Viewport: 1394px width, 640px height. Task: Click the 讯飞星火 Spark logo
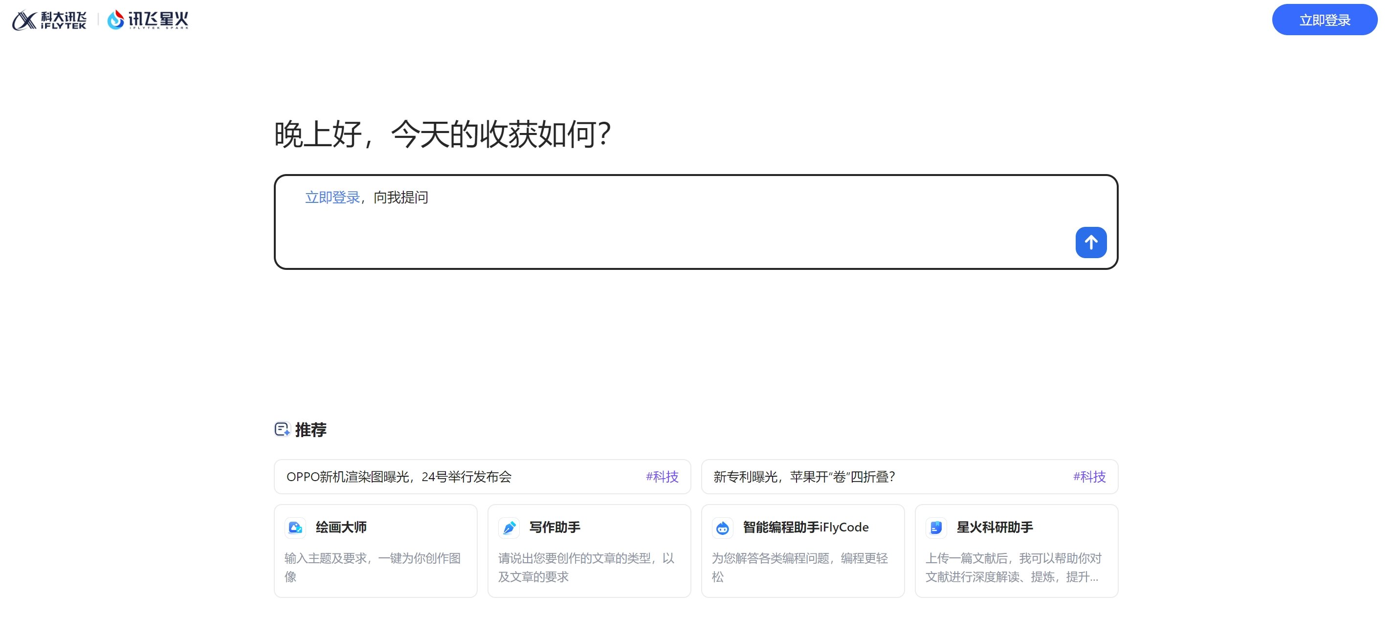tap(147, 20)
